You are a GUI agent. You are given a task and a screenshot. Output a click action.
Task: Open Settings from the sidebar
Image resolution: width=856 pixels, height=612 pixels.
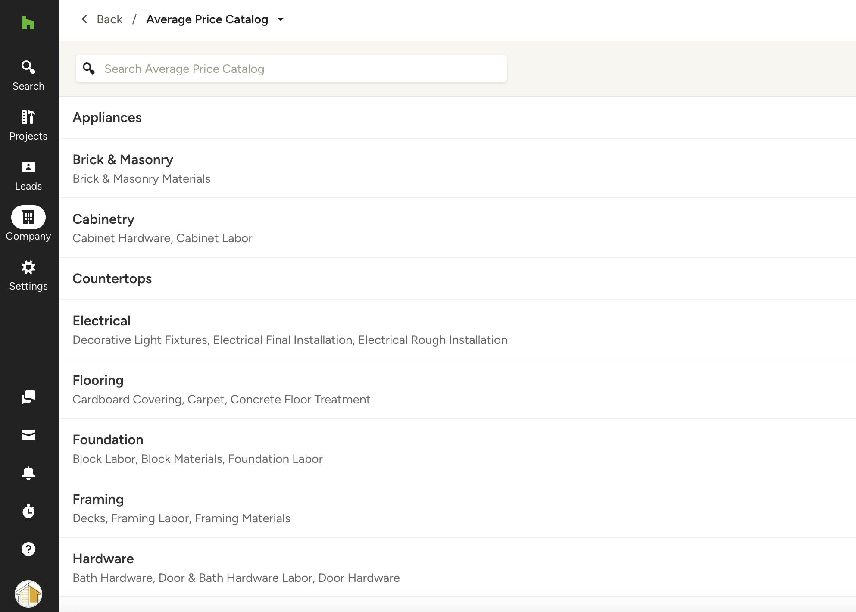tap(28, 276)
